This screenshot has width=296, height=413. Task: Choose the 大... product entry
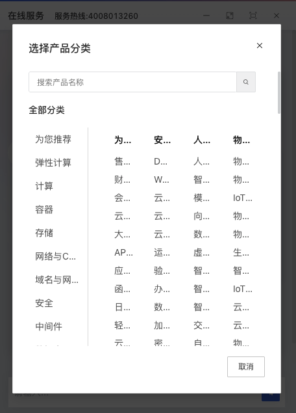(x=122, y=234)
